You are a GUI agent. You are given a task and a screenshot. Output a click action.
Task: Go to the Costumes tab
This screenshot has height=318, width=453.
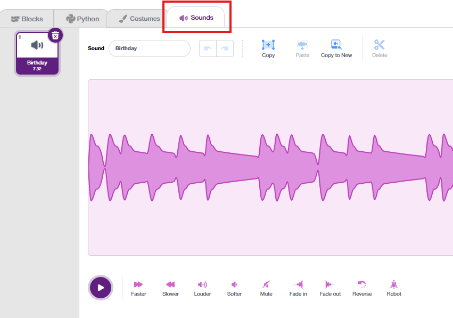(x=139, y=19)
